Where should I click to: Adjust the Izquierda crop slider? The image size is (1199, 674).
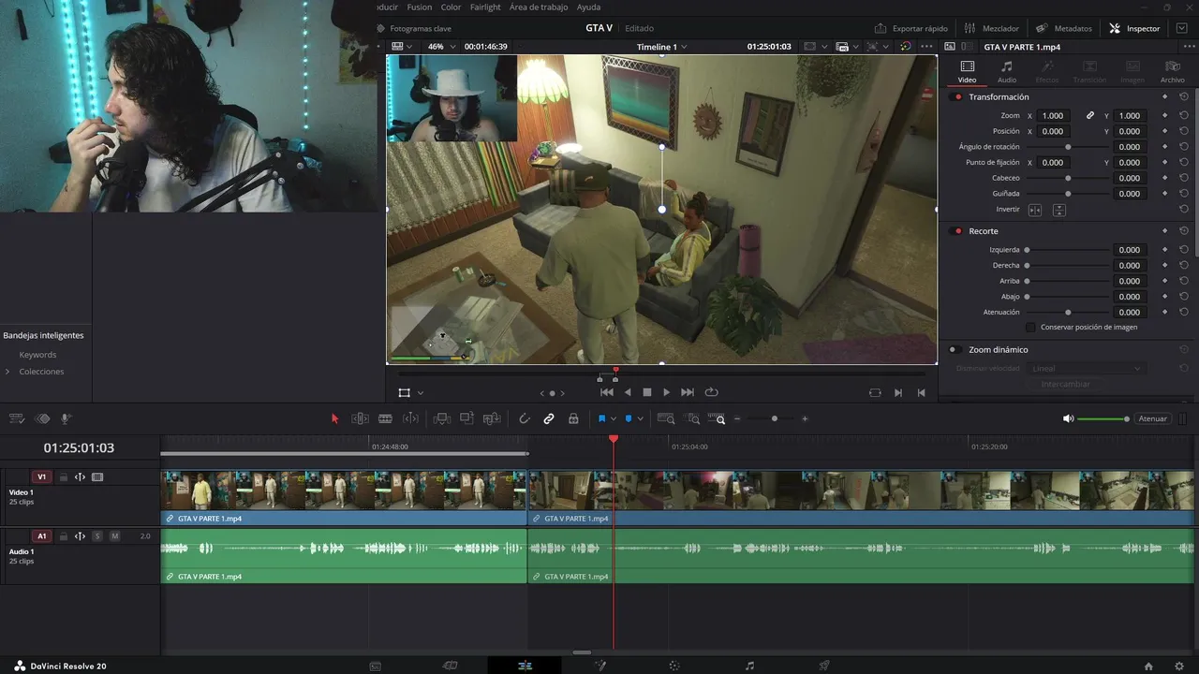pyautogui.click(x=1066, y=250)
